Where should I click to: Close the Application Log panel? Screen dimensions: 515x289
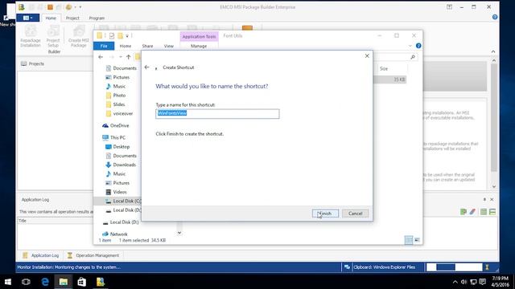coord(492,199)
